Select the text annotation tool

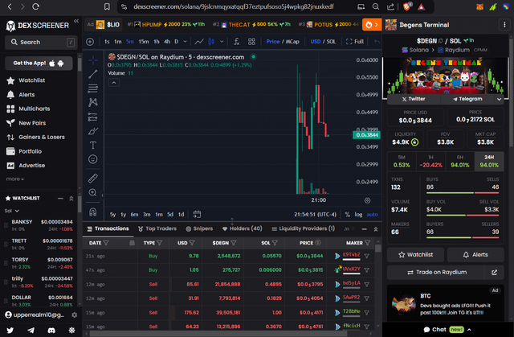click(93, 145)
